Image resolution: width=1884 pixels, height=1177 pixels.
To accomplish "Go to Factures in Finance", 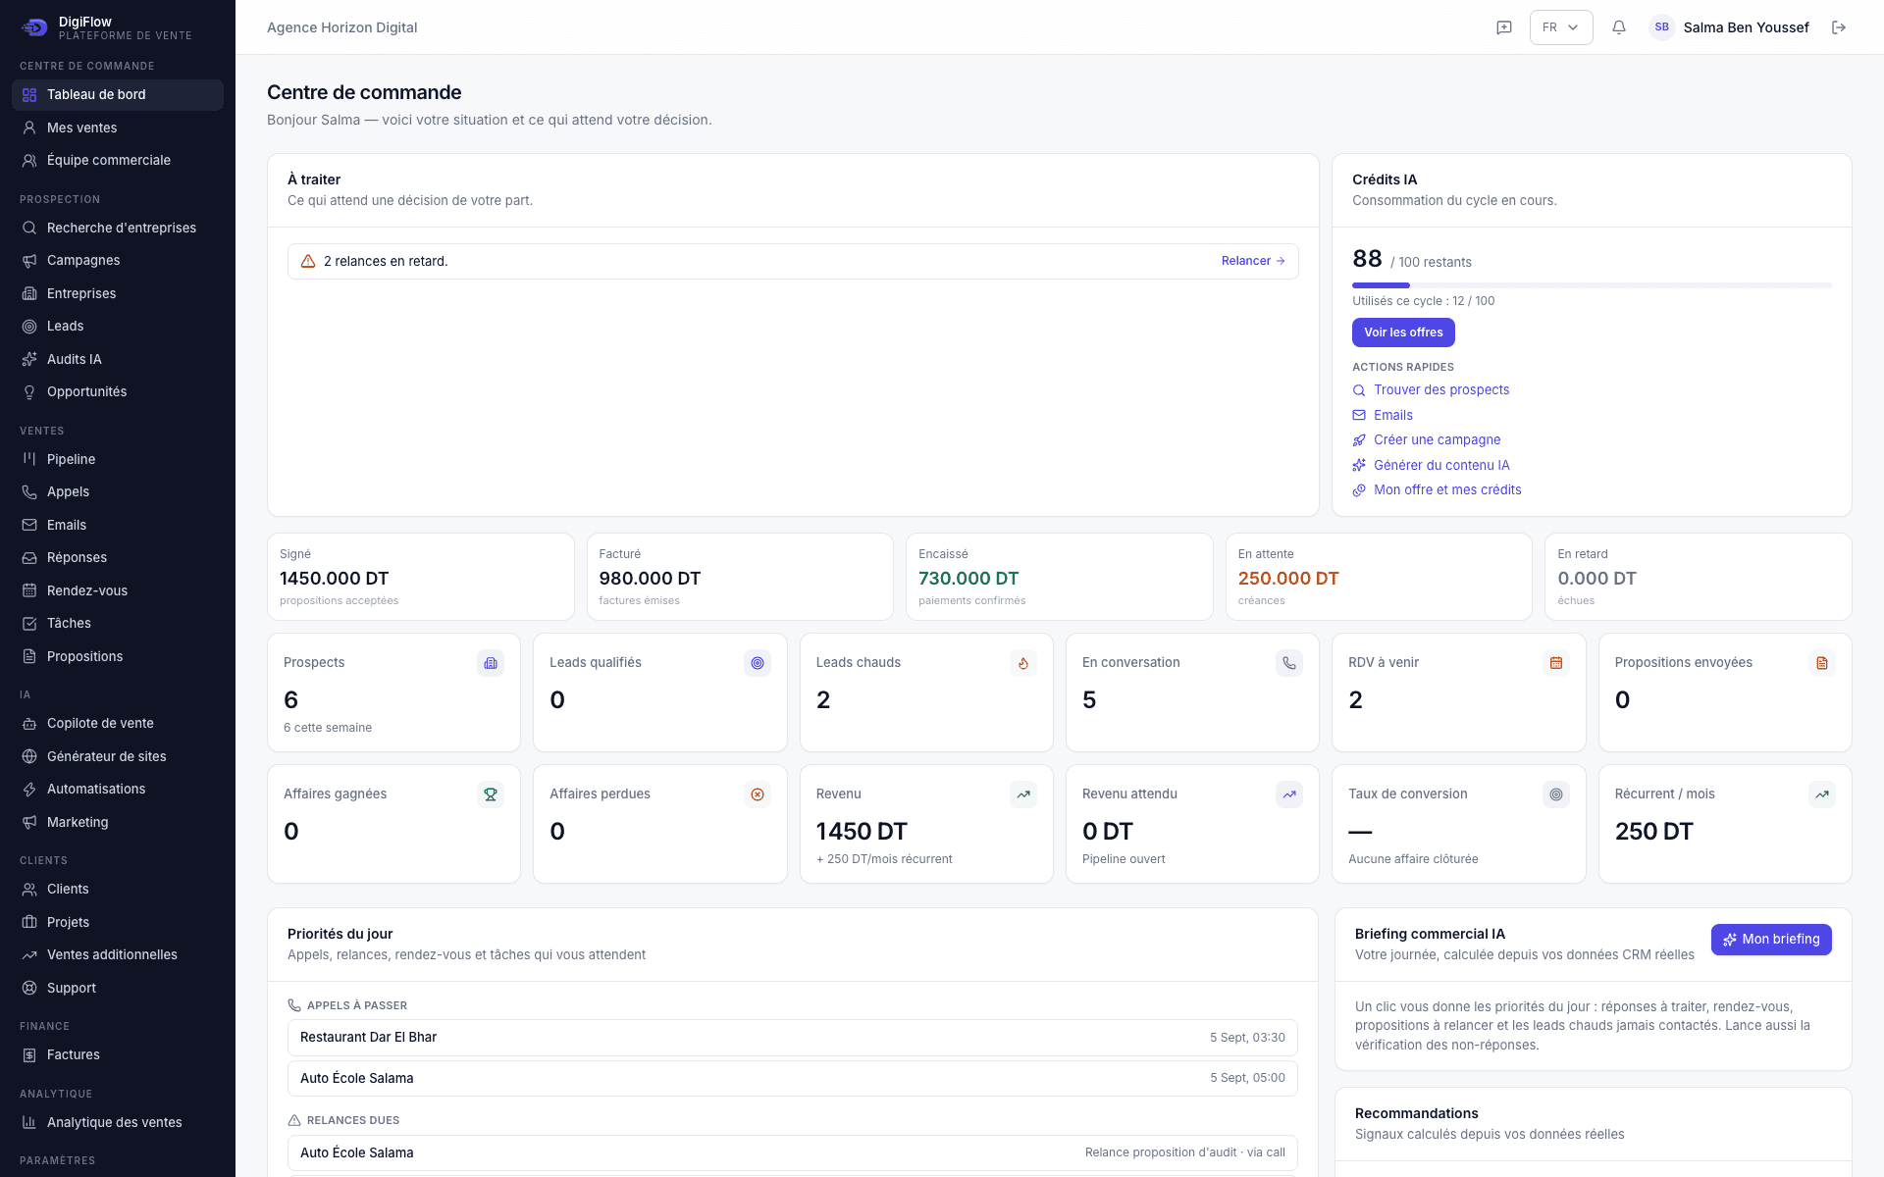I will click(118, 1054).
